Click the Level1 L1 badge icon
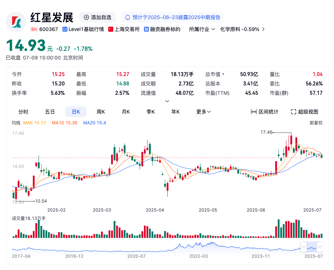Viewport: 334px width, 270px height. [65, 29]
